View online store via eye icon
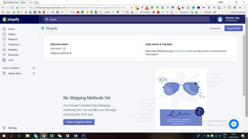The height and width of the screenshot is (139, 248). point(34,73)
